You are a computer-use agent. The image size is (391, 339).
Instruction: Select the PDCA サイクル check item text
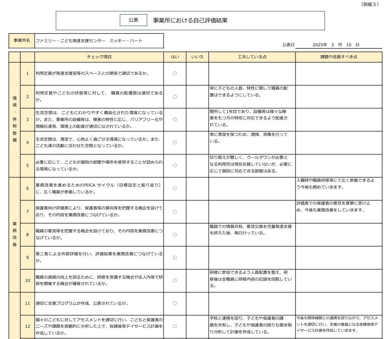coord(98,188)
